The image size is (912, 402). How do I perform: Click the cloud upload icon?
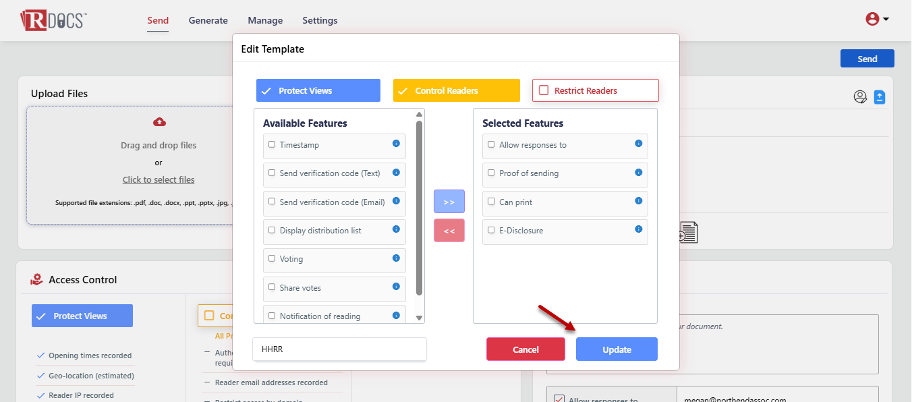pyautogui.click(x=159, y=122)
